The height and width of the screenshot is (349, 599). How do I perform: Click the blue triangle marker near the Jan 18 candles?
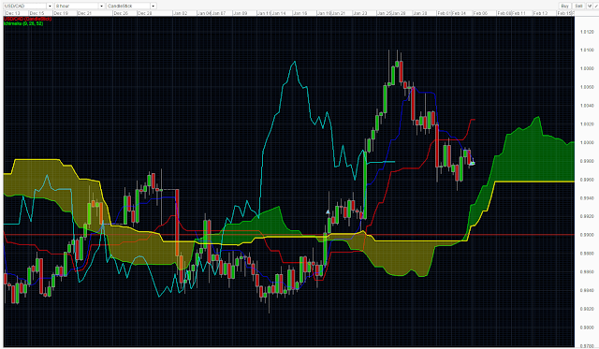(x=328, y=211)
